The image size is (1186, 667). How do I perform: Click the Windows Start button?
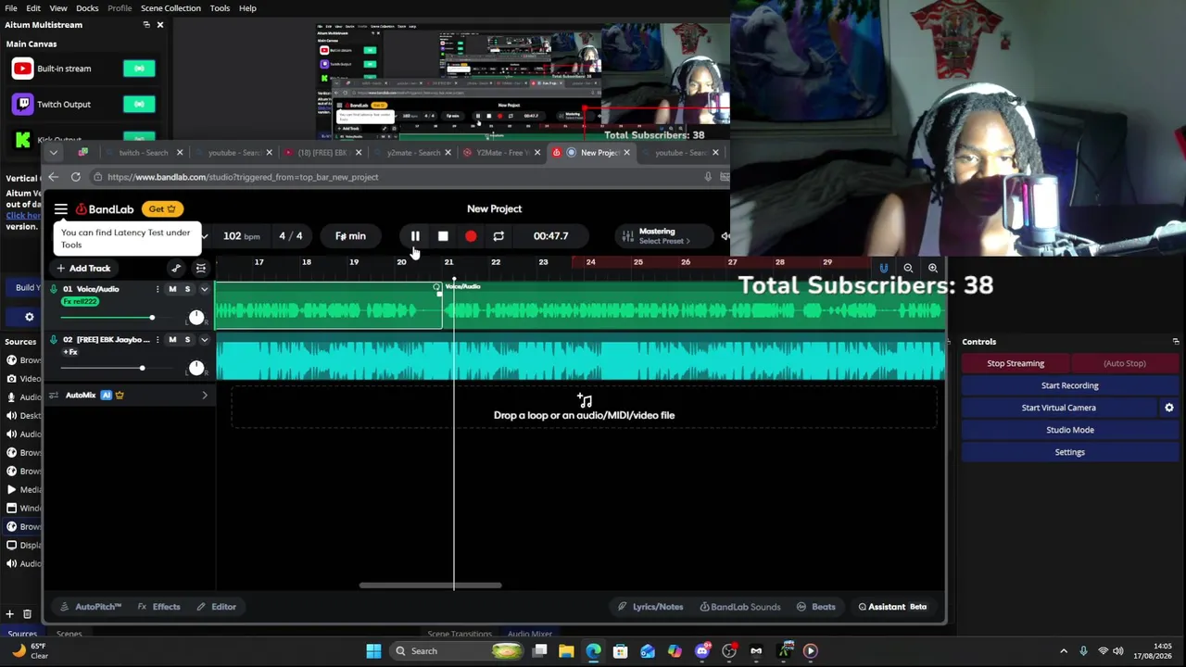coord(373,651)
